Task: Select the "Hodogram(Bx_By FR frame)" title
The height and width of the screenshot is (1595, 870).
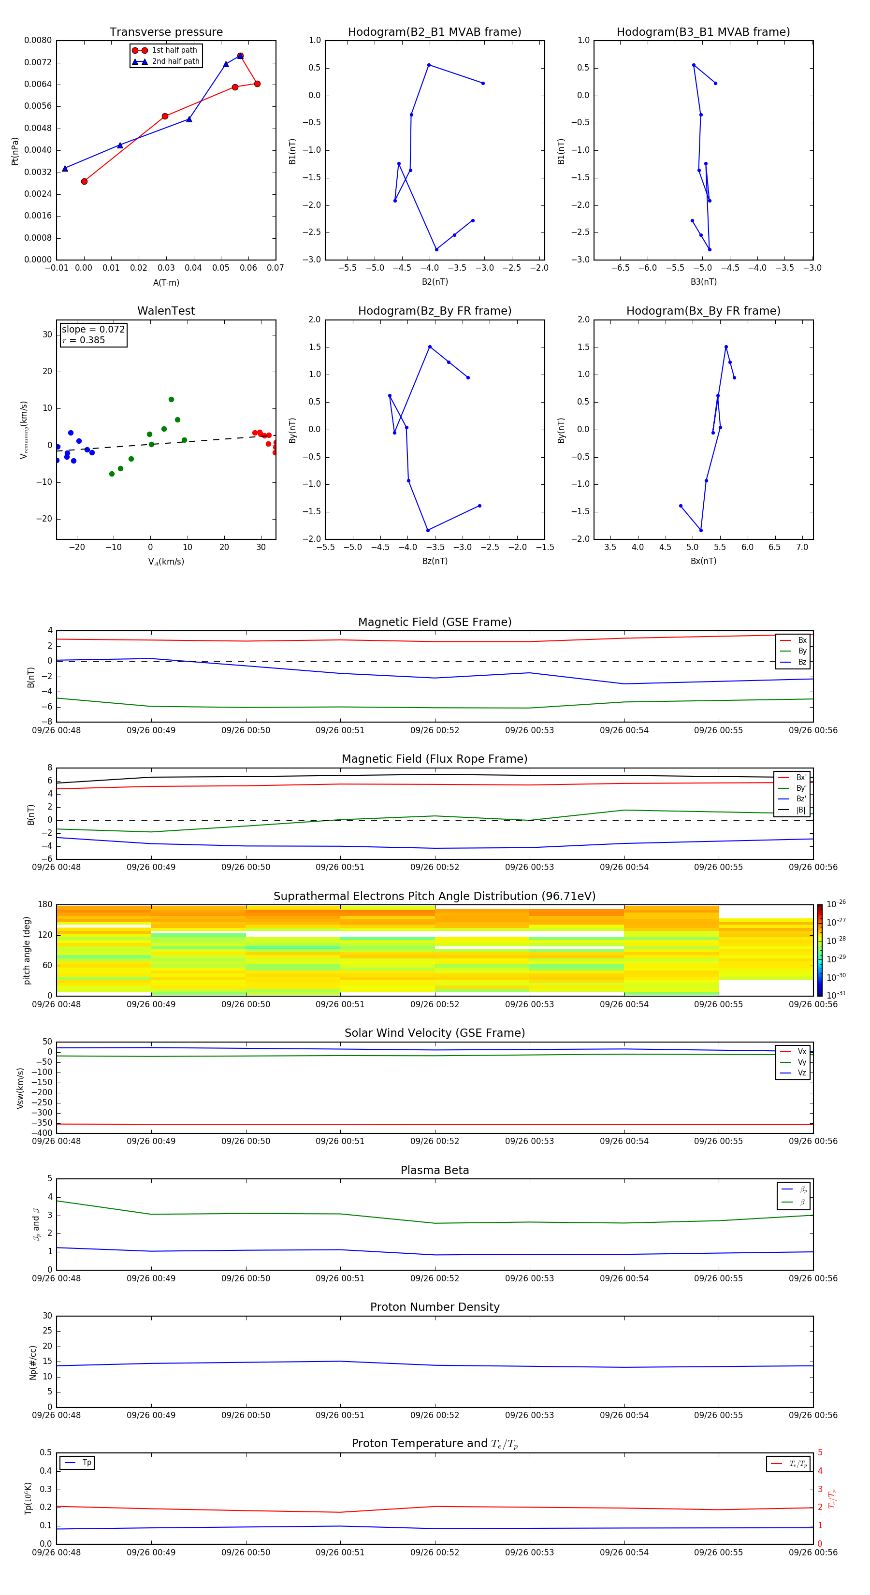Action: [x=703, y=311]
